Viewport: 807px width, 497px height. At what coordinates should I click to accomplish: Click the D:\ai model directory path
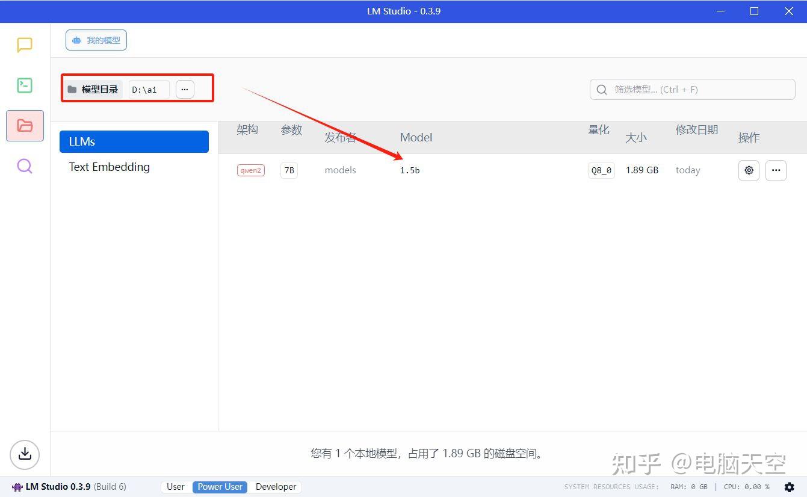point(149,90)
